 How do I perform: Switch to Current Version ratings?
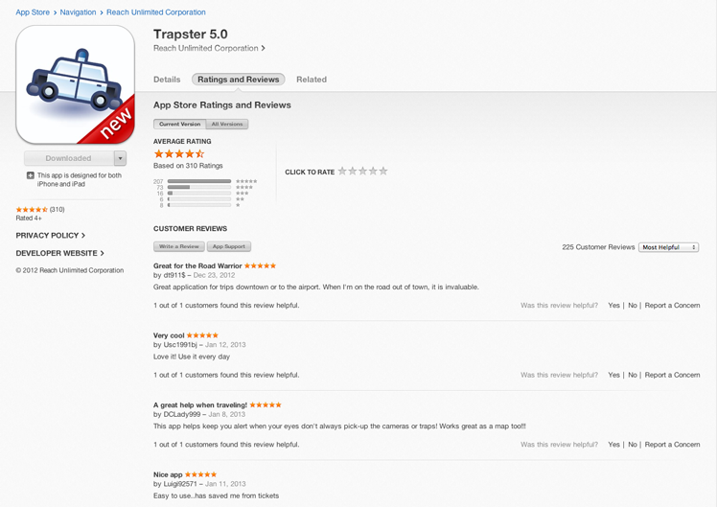click(x=179, y=124)
